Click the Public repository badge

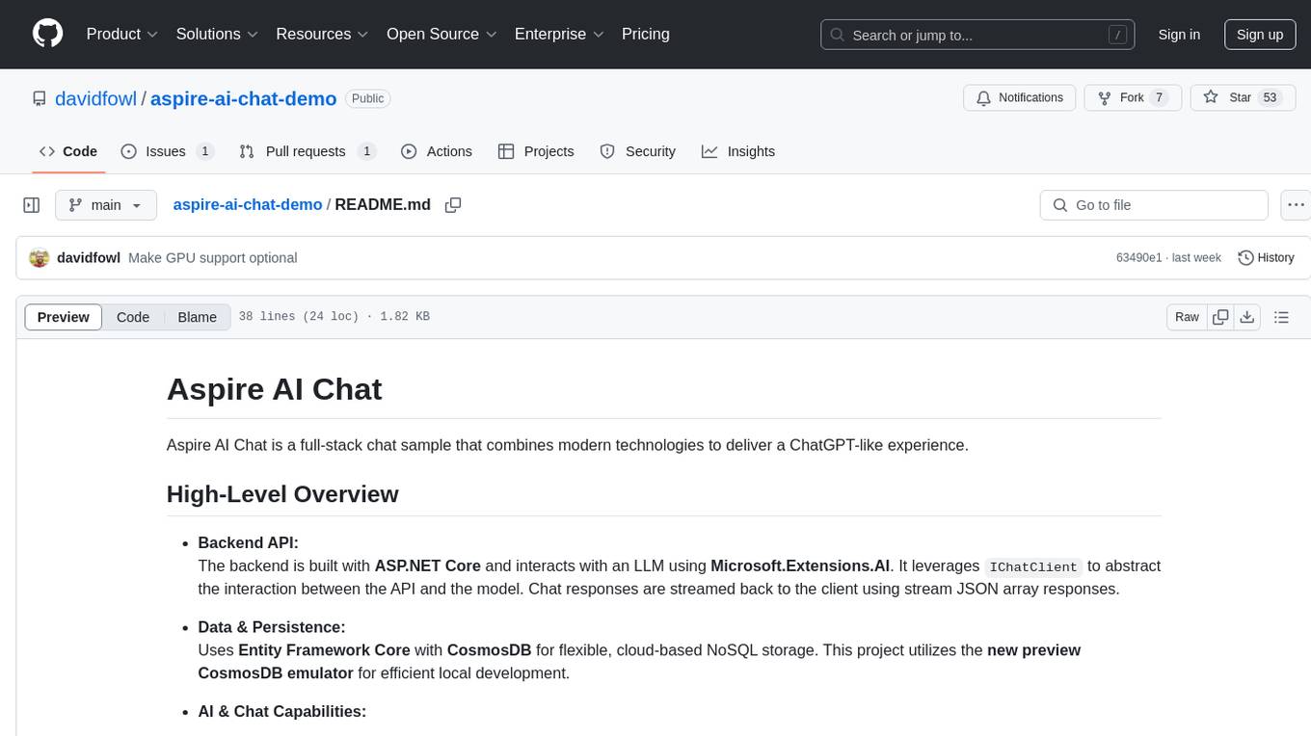(367, 98)
